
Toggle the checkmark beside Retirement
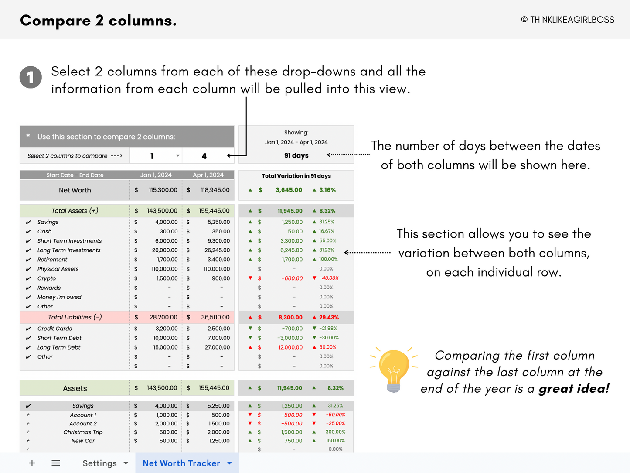tap(28, 259)
